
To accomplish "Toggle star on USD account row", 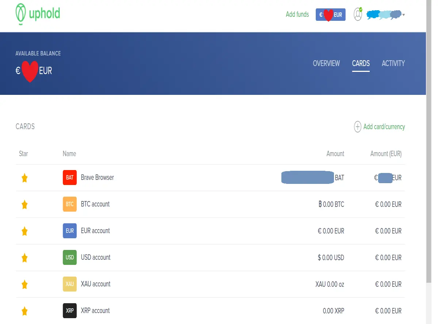I will coord(24,258).
